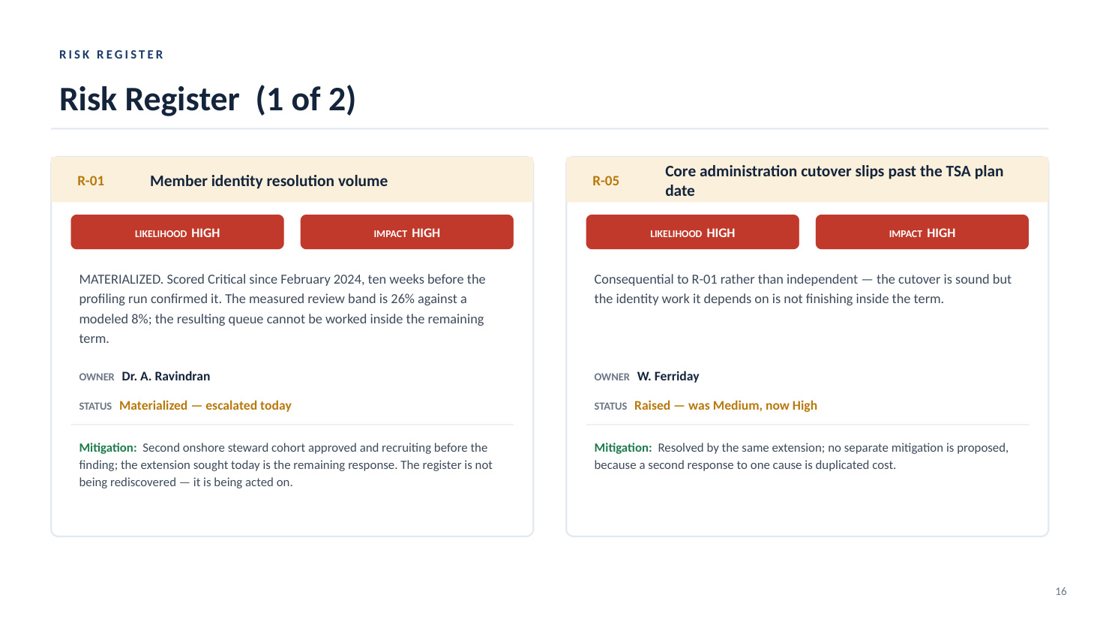Click the Consequential to R-01 description text

coord(803,289)
